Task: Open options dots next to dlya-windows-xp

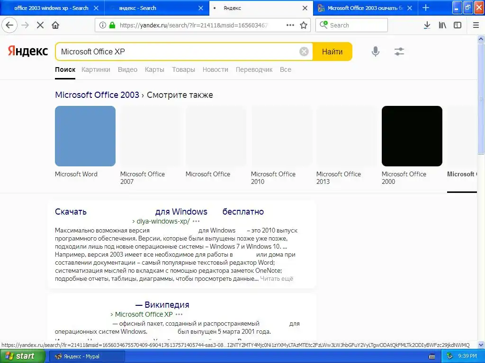Action: click(196, 221)
